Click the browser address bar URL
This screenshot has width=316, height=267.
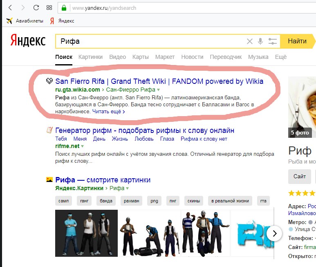[x=104, y=8]
